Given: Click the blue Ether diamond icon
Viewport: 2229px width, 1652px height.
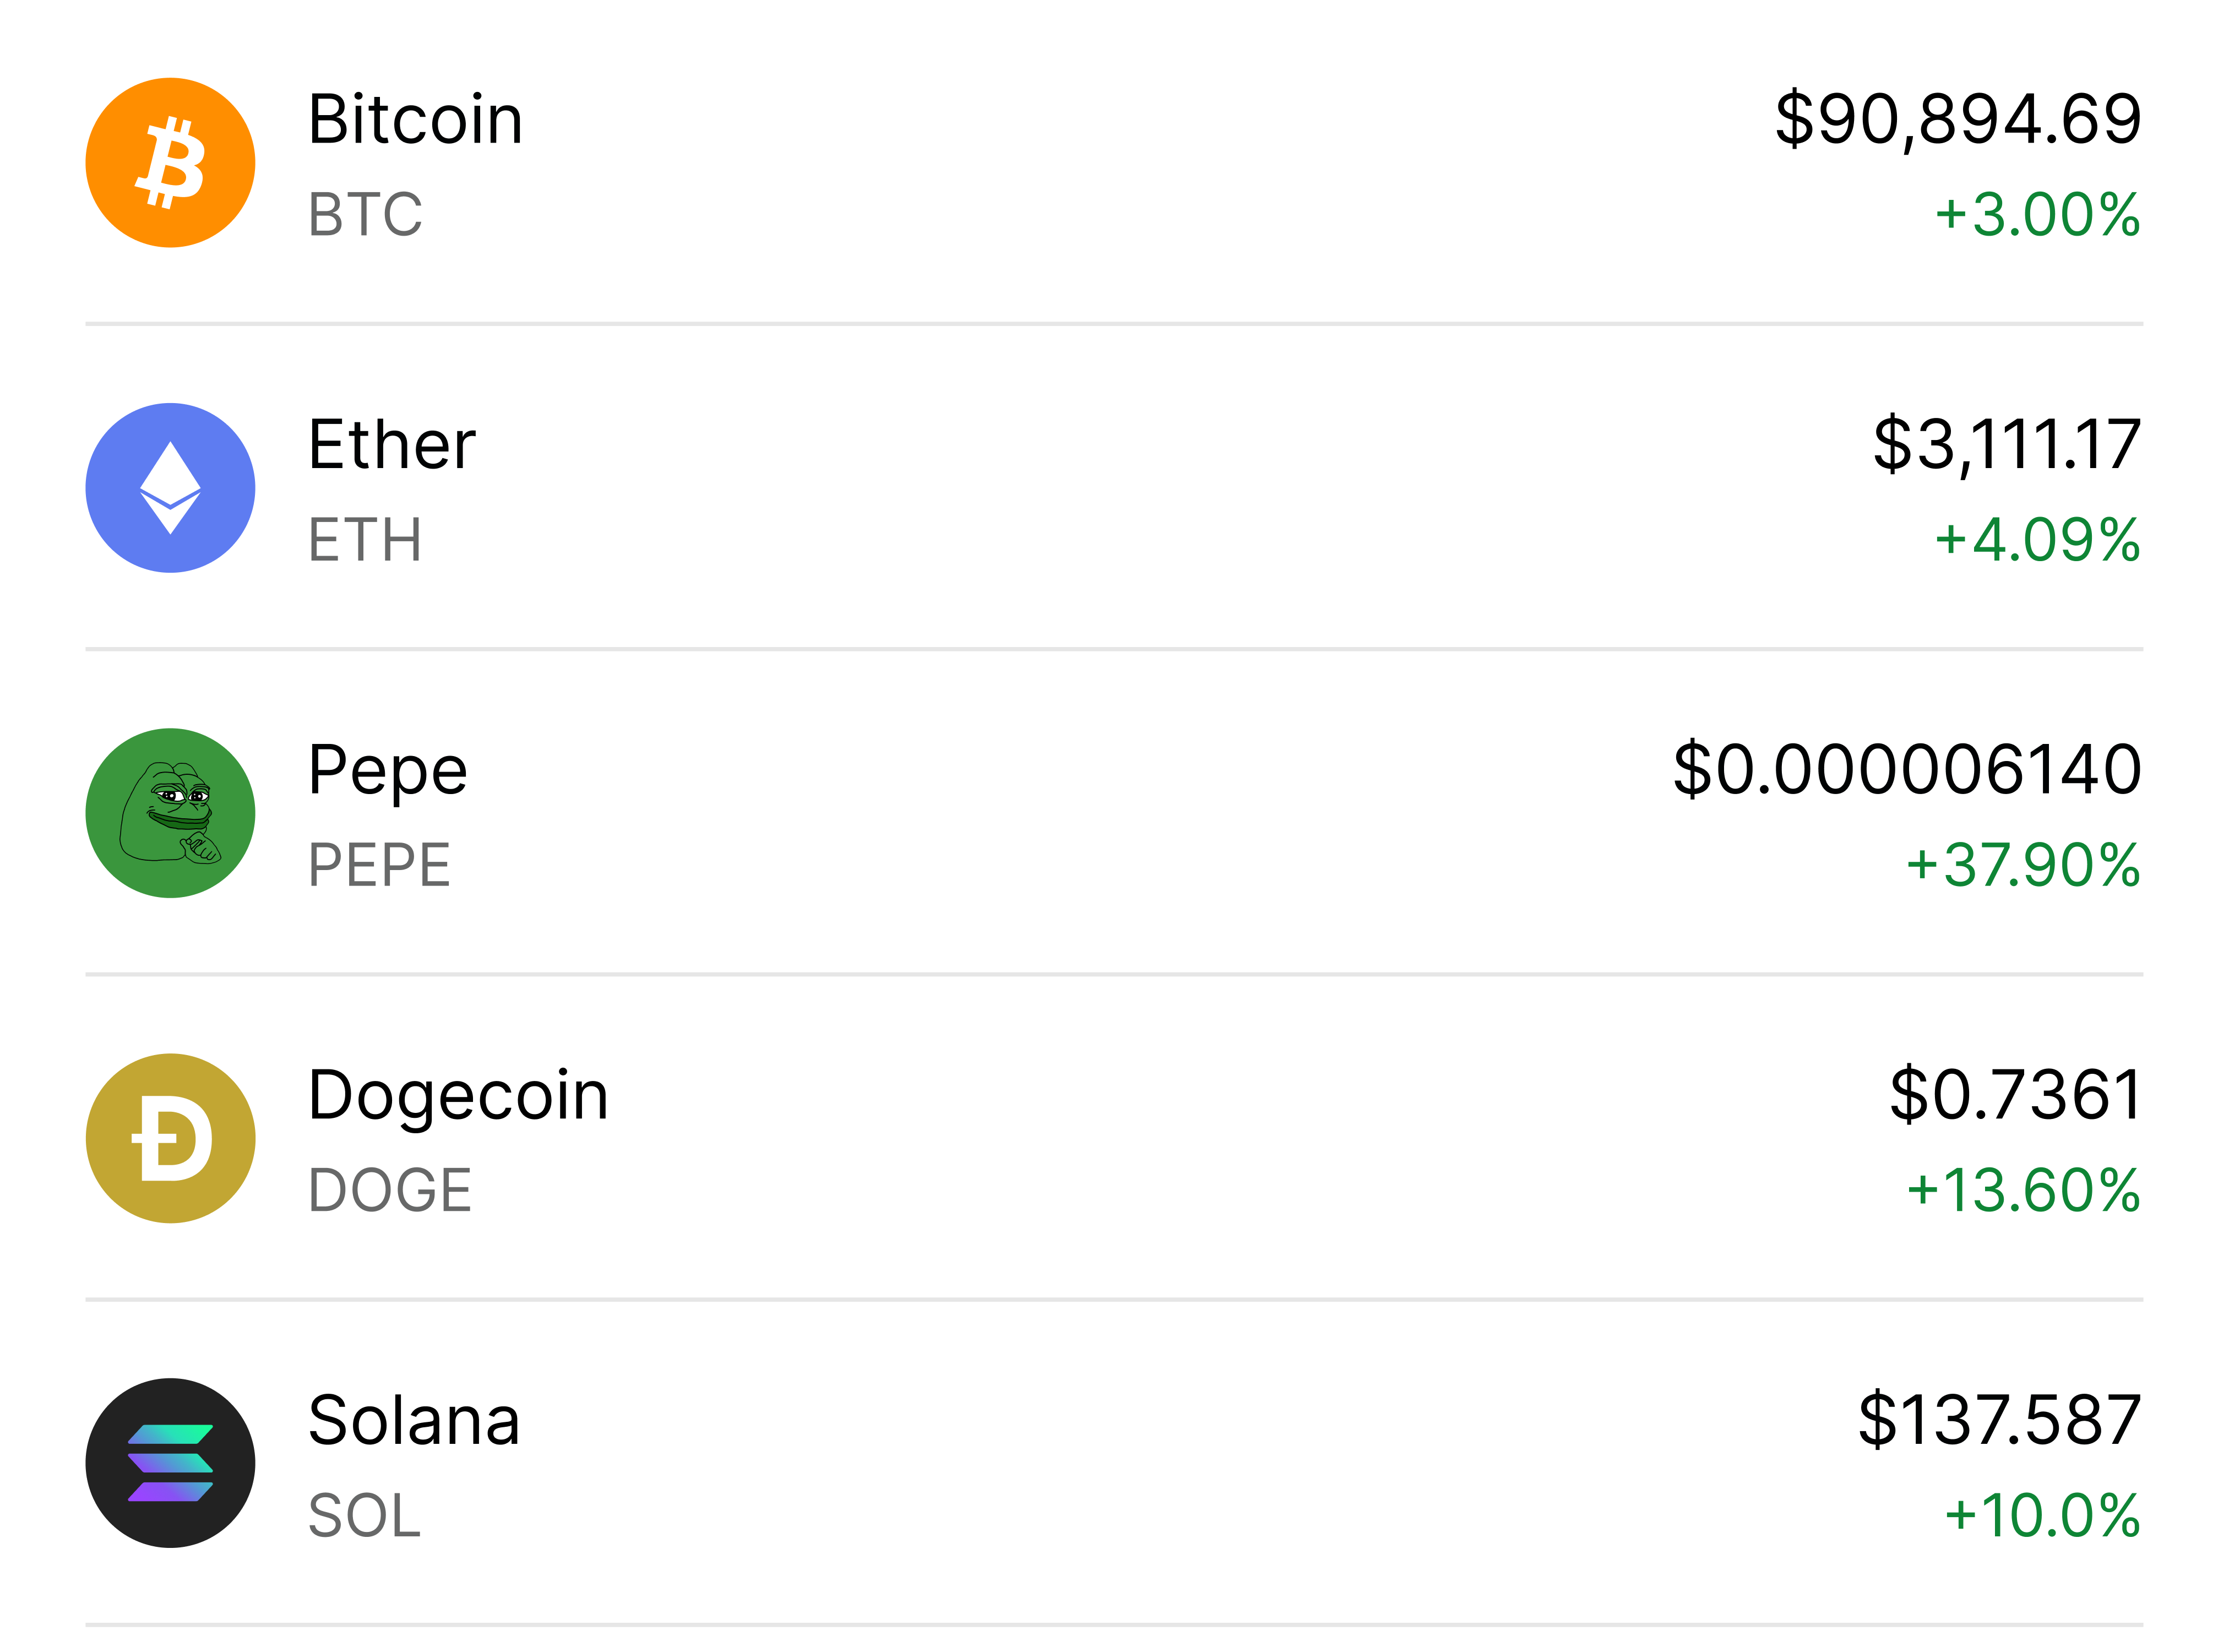Looking at the screenshot, I should (x=170, y=488).
